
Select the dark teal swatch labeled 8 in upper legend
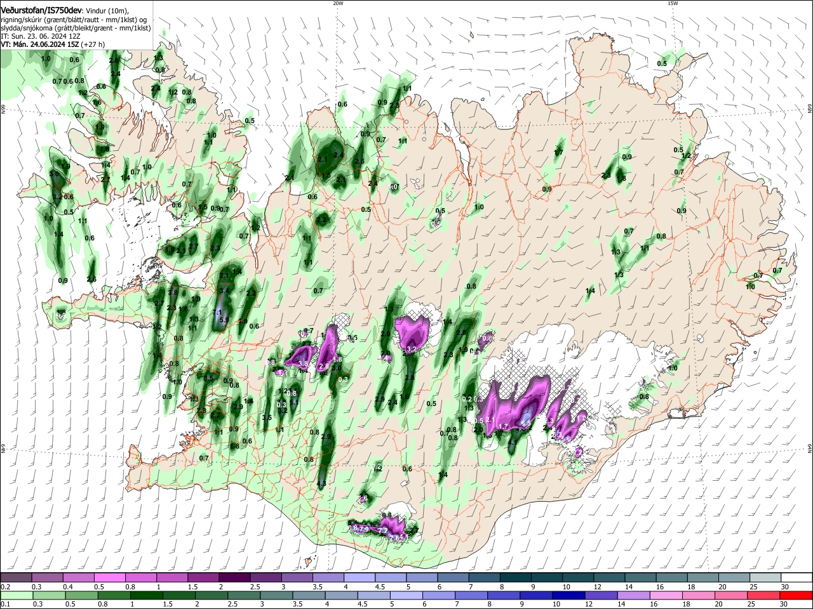[516, 577]
